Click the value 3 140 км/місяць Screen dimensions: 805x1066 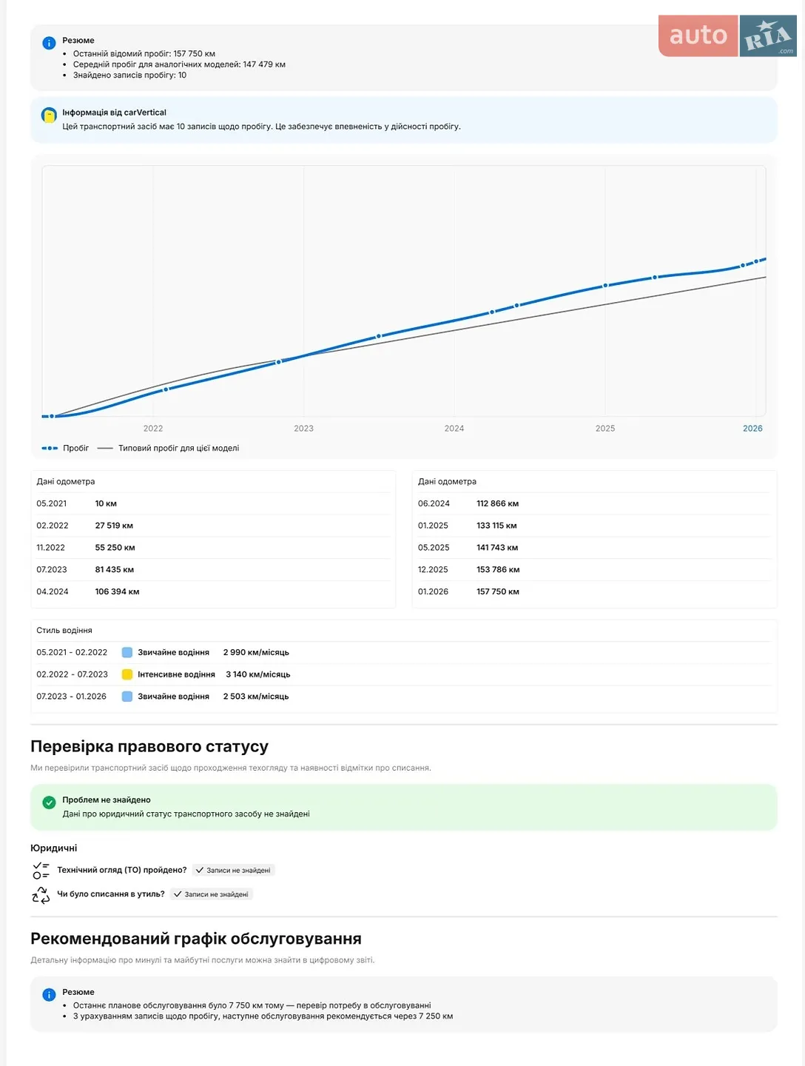(x=258, y=674)
